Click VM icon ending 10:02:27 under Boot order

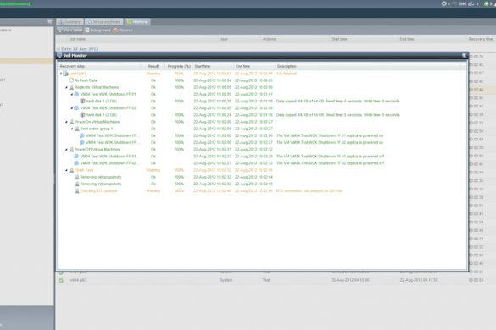pyautogui.click(x=82, y=142)
